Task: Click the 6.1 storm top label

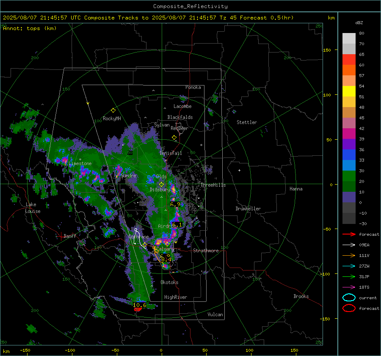Action: point(177,225)
